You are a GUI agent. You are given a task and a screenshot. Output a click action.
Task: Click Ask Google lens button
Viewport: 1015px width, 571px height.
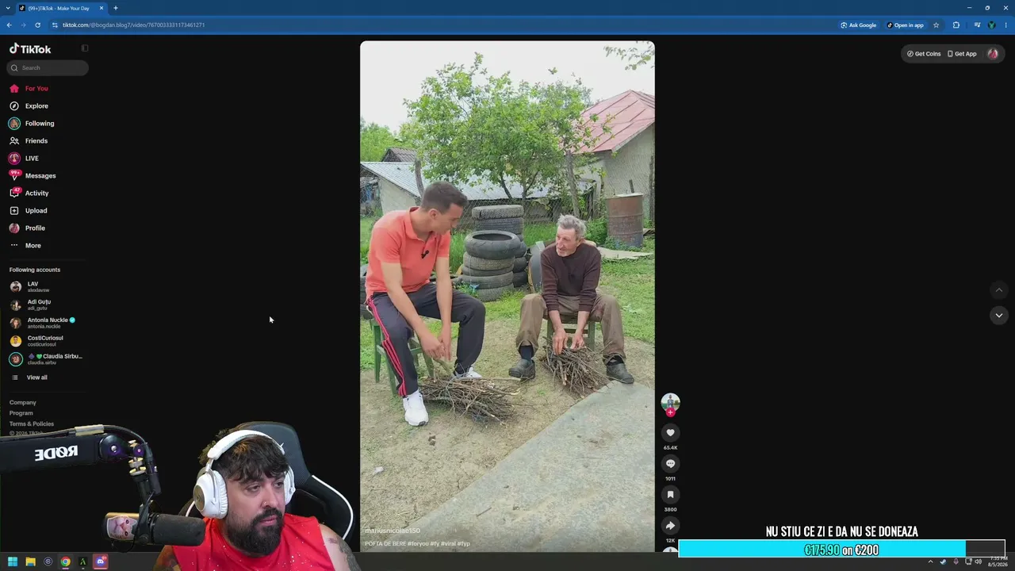(859, 25)
